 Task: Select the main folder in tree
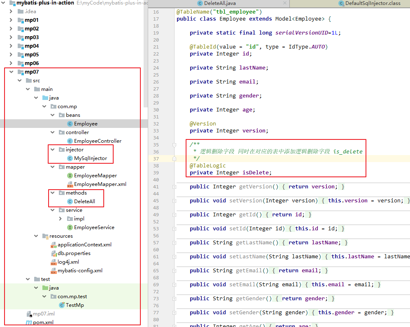[x=47, y=89]
